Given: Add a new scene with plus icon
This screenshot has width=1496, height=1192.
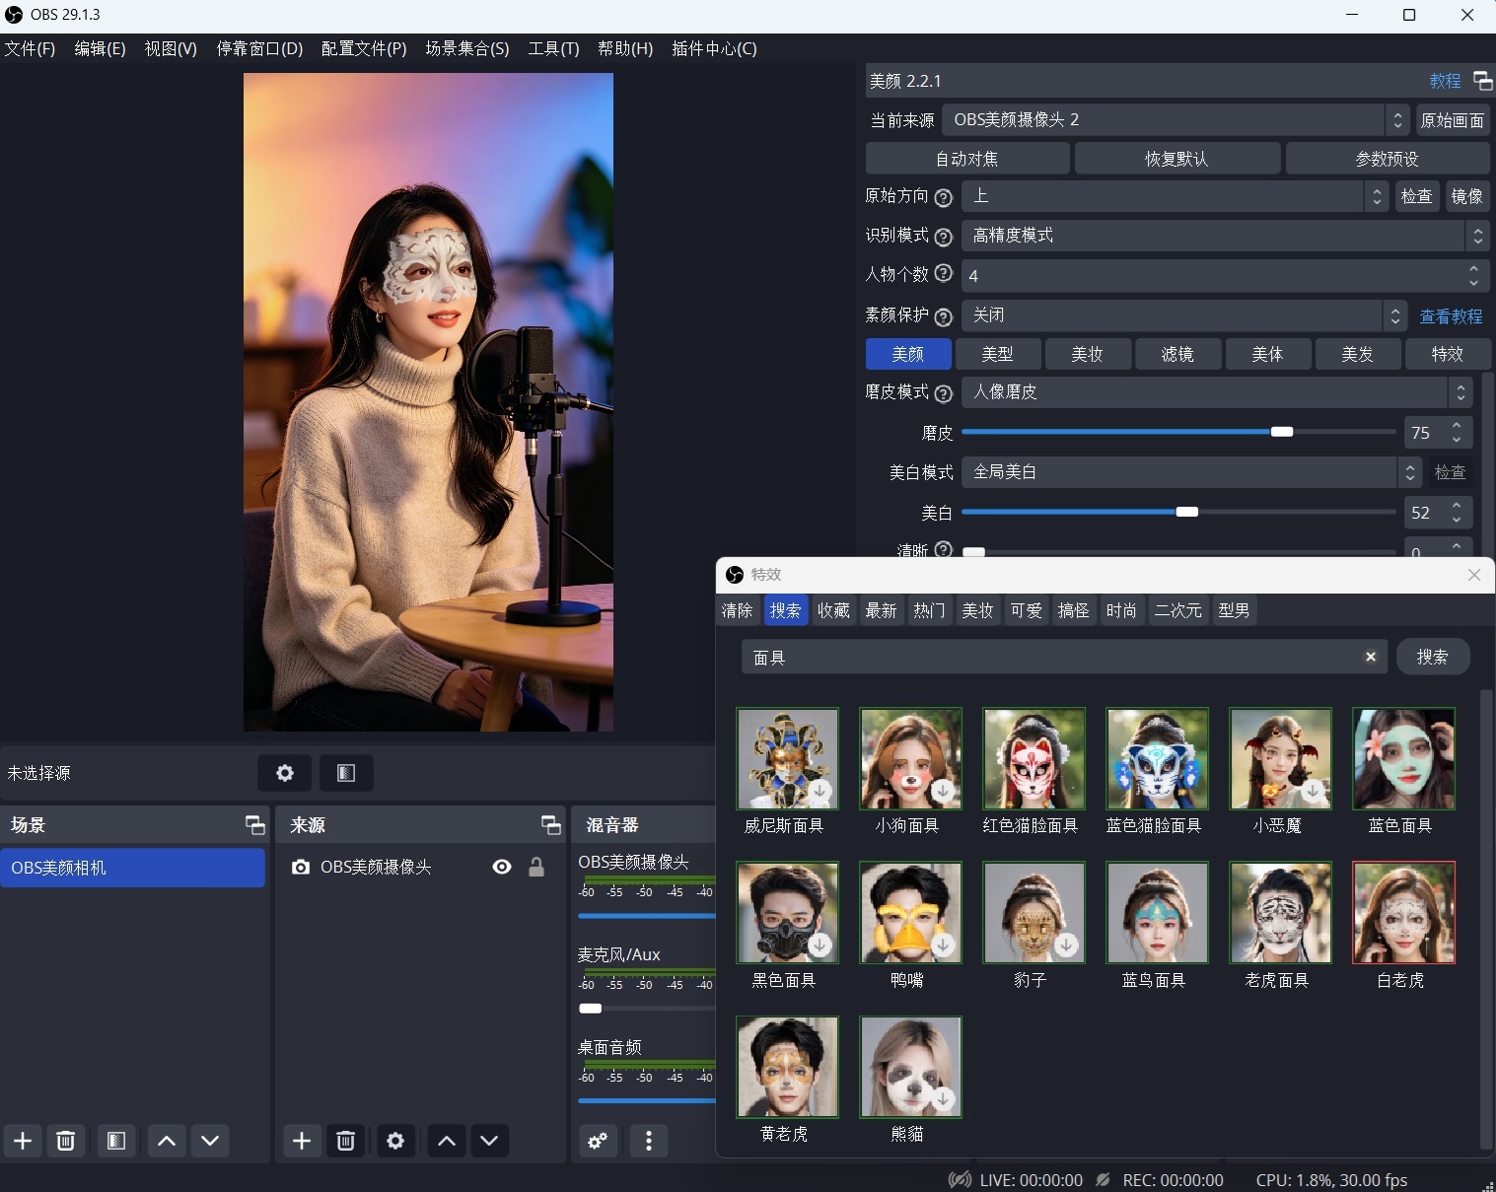Looking at the screenshot, I should pos(23,1141).
